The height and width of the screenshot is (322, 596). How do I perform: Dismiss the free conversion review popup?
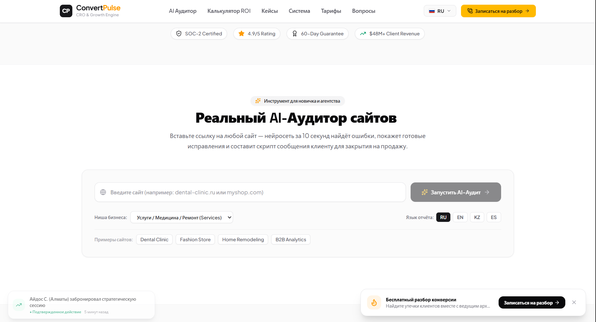pyautogui.click(x=574, y=302)
